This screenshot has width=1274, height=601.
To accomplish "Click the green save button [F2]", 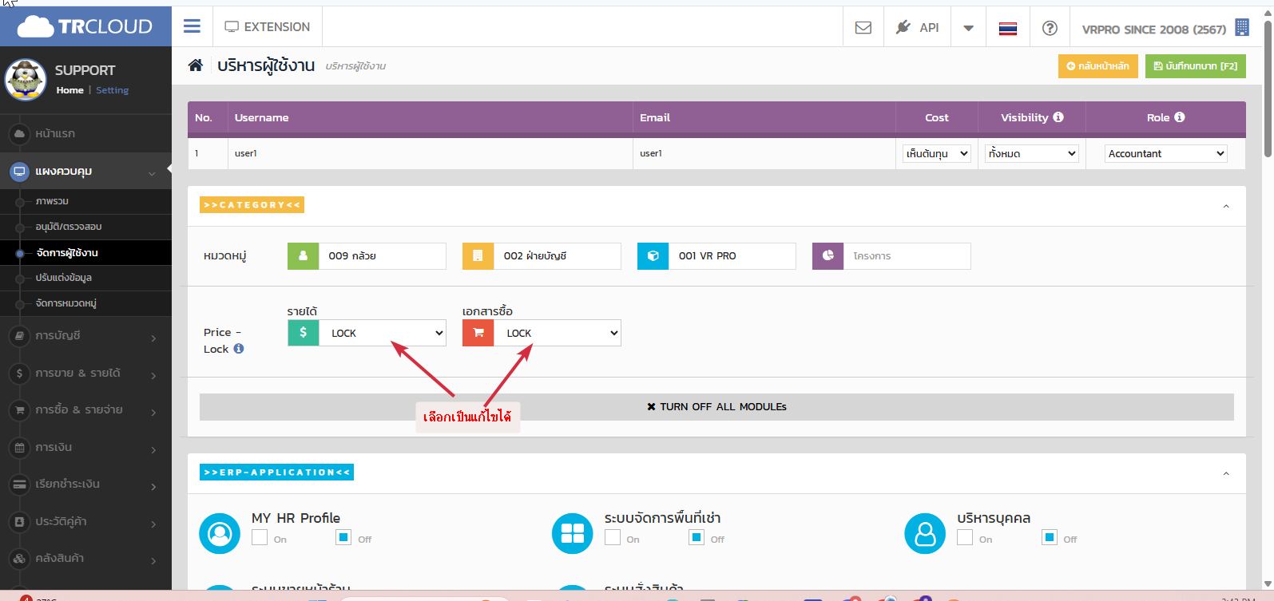I will 1195,66.
